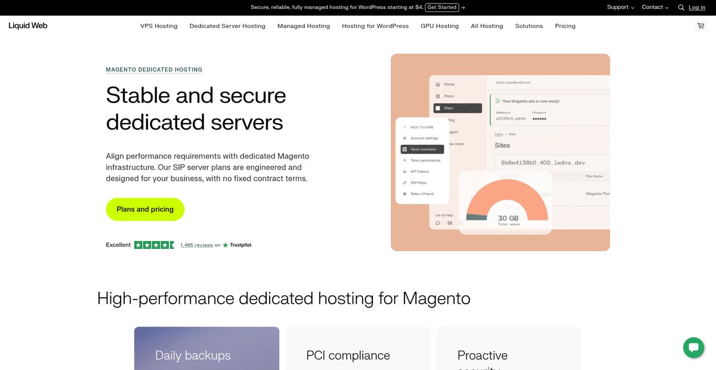
Task: Click 'High-performance dedicated hosting for Magento' heading
Action: pyautogui.click(x=284, y=298)
